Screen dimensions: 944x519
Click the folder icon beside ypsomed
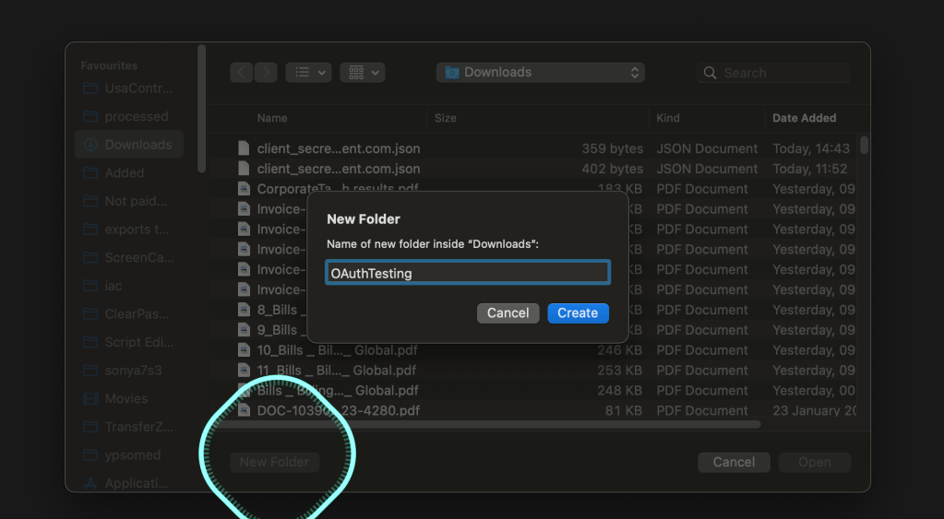coord(90,455)
